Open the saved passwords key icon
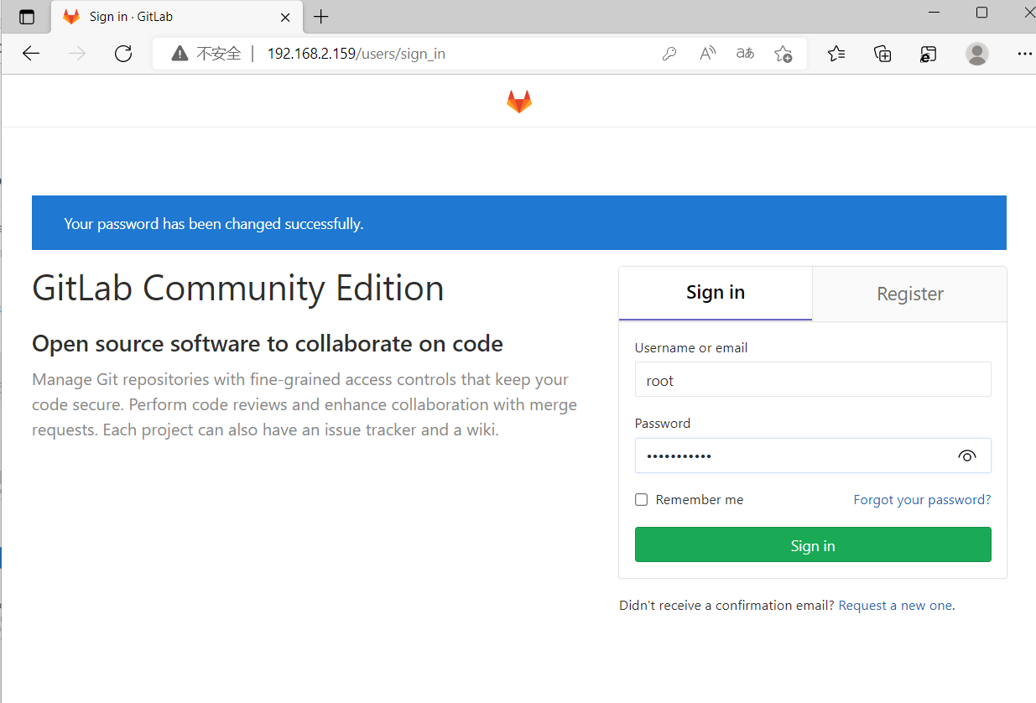The image size is (1036, 703). coord(669,54)
